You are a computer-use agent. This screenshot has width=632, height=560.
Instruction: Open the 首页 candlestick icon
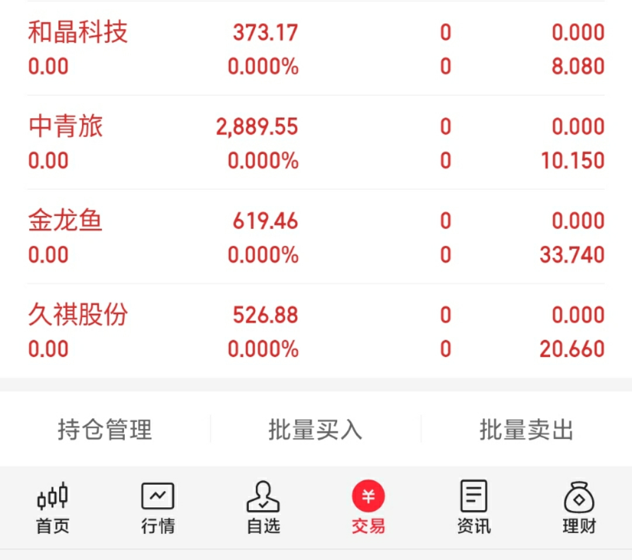pyautogui.click(x=53, y=496)
